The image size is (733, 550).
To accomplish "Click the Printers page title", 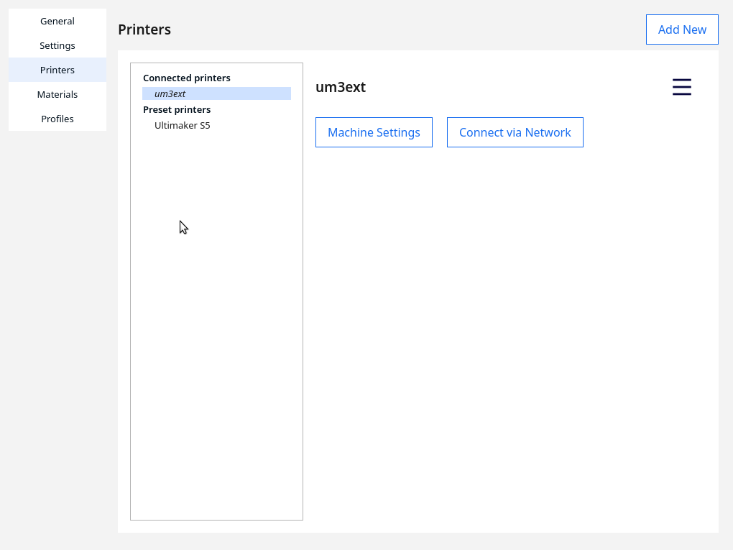I will pyautogui.click(x=144, y=29).
